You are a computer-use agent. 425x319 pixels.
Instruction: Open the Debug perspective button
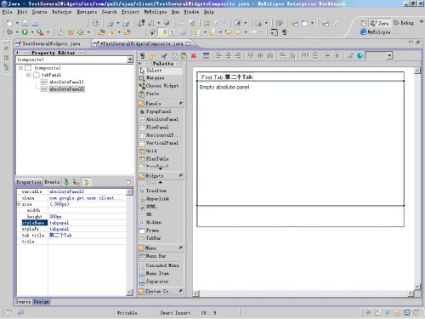pos(403,23)
